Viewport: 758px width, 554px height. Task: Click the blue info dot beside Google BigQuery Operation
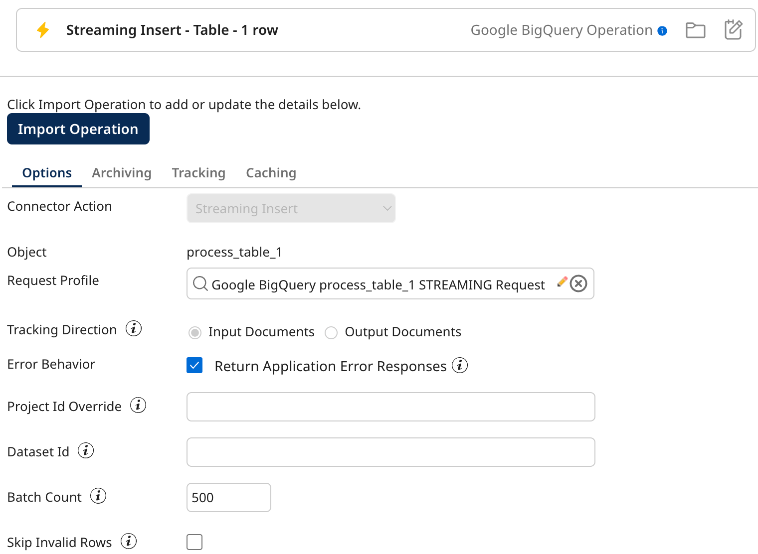[662, 31]
